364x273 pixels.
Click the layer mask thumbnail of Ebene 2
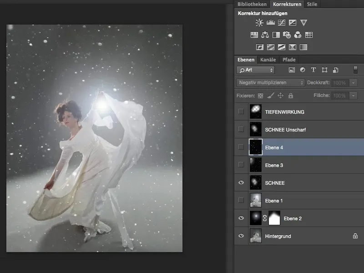(x=274, y=218)
